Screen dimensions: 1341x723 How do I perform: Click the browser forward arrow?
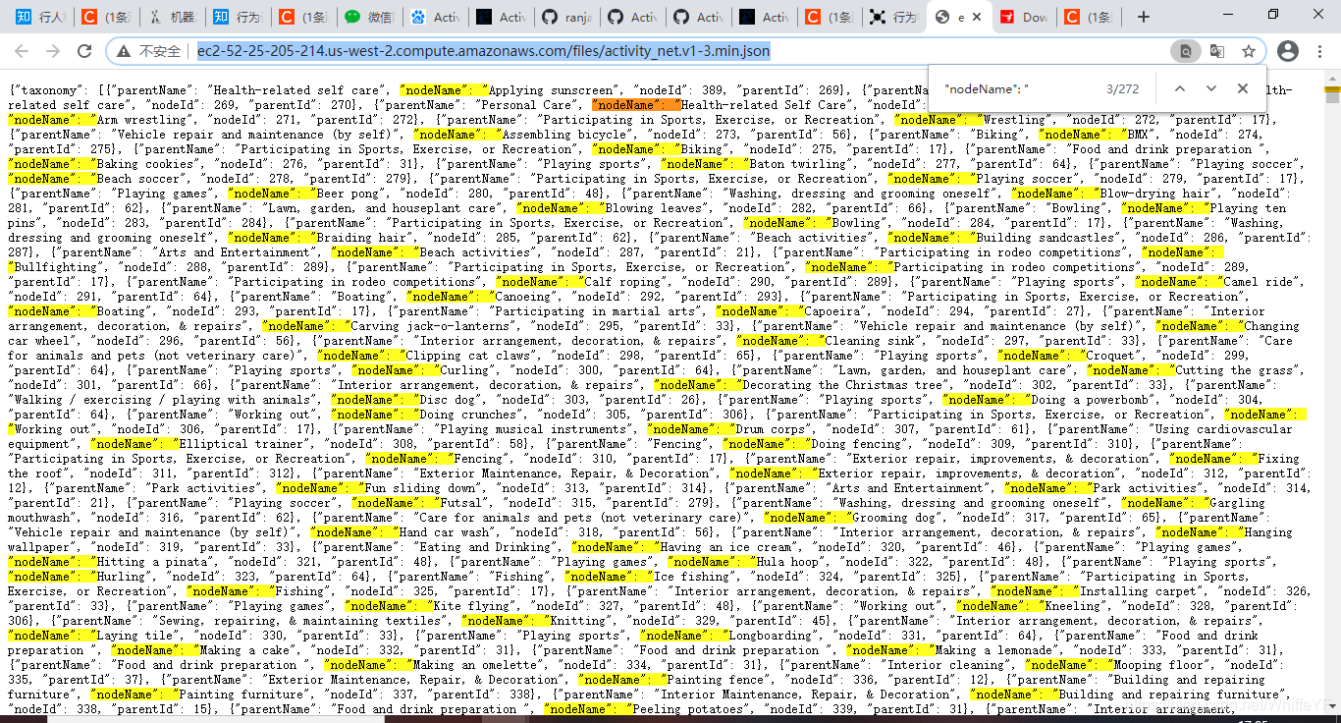(x=53, y=51)
